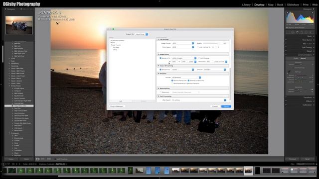Enable the Soft Proofing checkbox

[55, 159]
